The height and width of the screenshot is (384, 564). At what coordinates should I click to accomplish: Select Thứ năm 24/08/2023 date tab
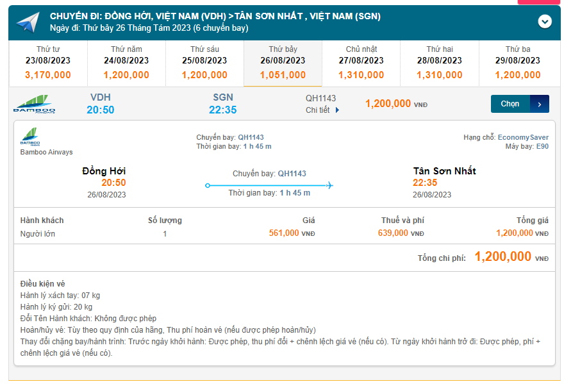pyautogui.click(x=126, y=62)
